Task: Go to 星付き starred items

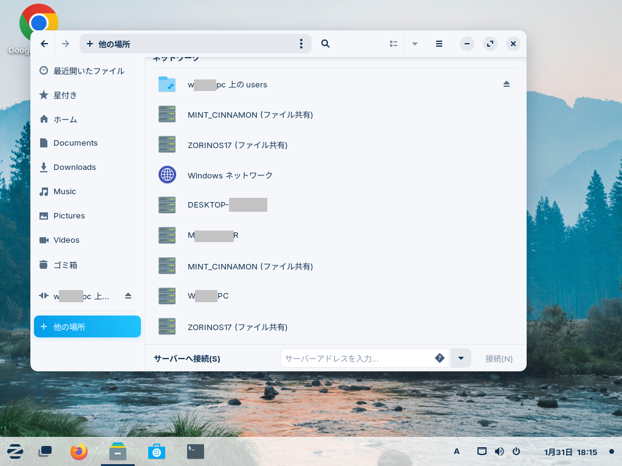Action: click(65, 95)
